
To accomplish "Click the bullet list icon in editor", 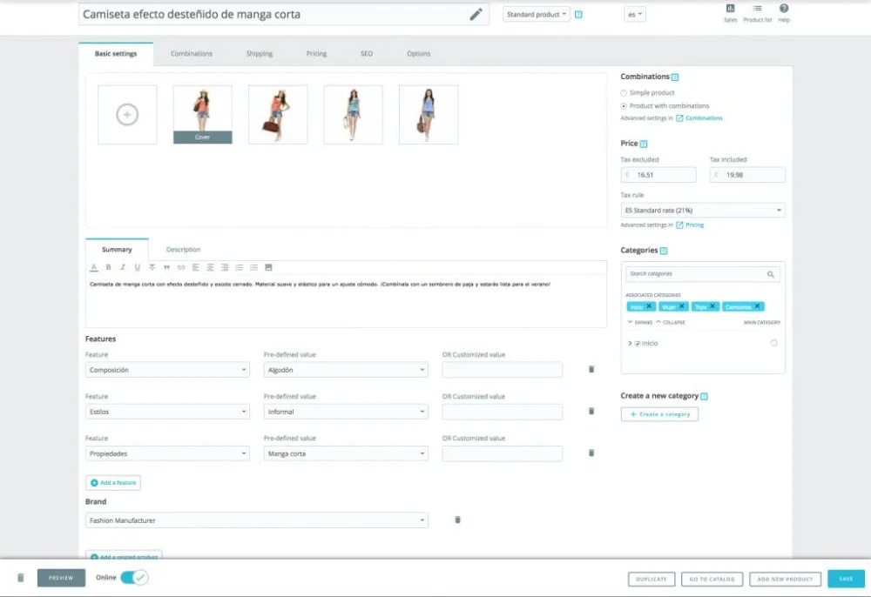I will tap(239, 267).
